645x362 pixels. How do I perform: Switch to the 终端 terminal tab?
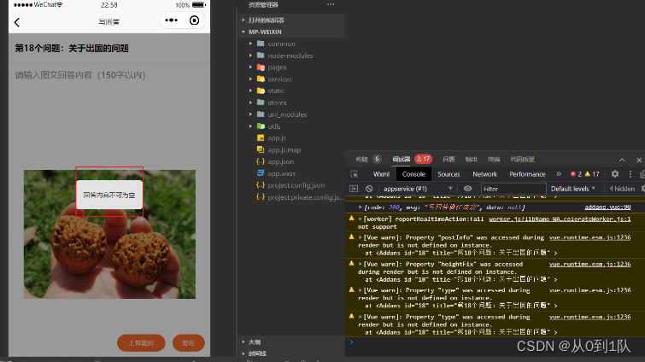tap(494, 159)
